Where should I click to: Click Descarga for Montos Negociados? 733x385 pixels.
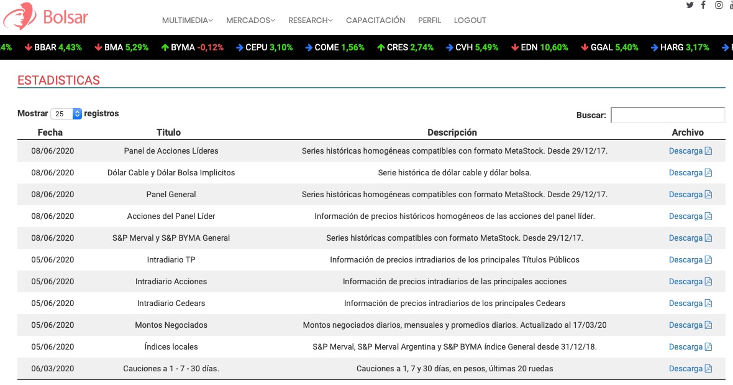[x=685, y=325]
